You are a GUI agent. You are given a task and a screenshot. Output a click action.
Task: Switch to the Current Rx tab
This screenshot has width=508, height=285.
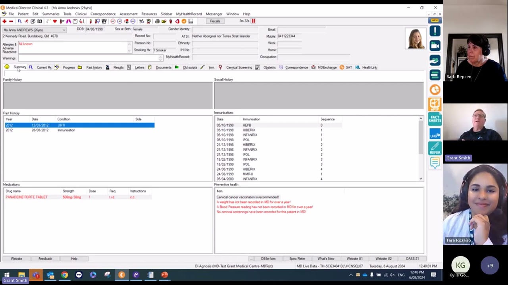point(44,67)
